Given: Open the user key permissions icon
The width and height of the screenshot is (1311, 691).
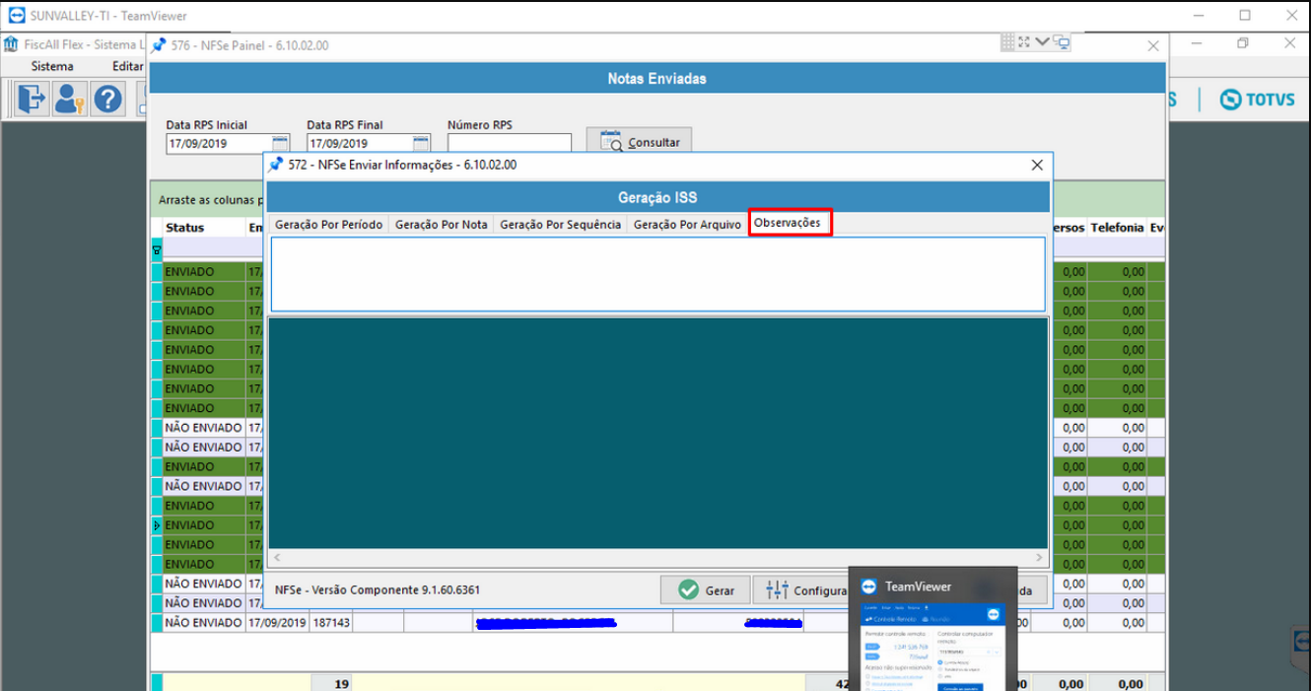Looking at the screenshot, I should 69,99.
